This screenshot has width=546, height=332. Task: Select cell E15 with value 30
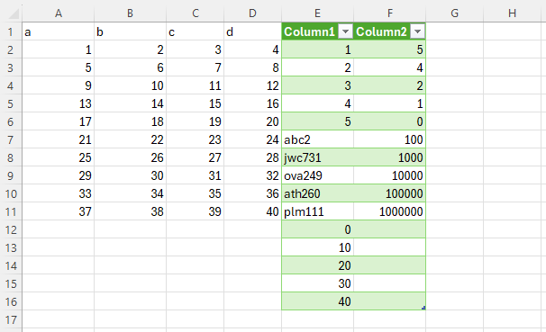click(x=317, y=283)
